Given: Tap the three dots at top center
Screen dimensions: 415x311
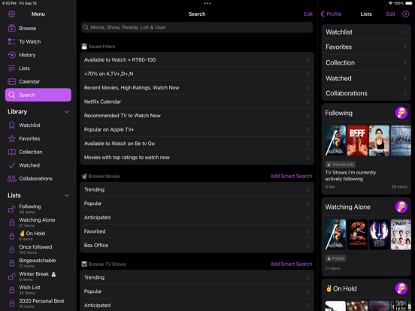Looking at the screenshot, I should tap(207, 4).
